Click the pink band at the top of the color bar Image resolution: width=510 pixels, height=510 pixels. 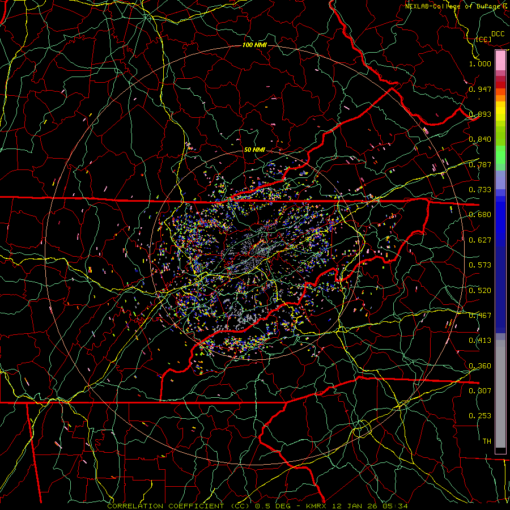point(500,61)
